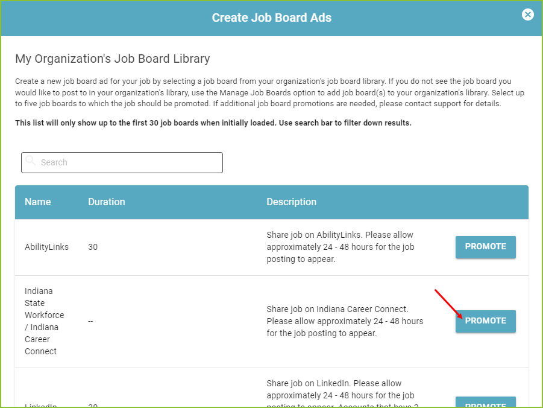This screenshot has width=543, height=408.
Task: Select the AbilityLinks description text
Action: (341, 247)
